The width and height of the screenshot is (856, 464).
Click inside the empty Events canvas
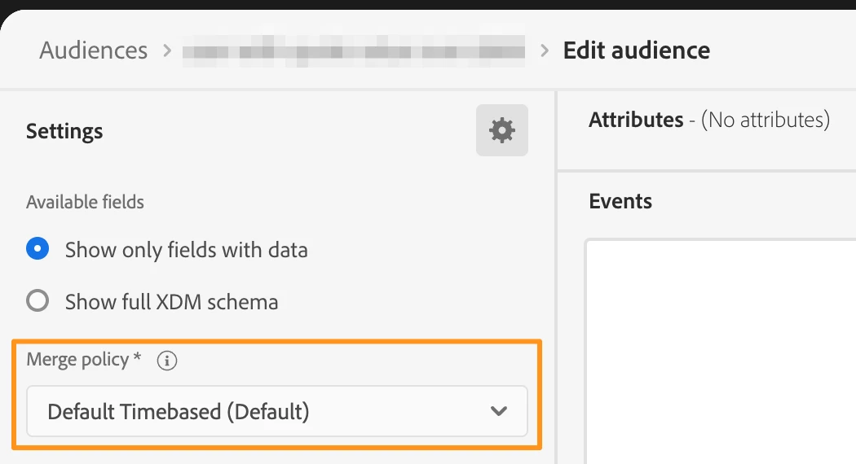[x=717, y=350]
